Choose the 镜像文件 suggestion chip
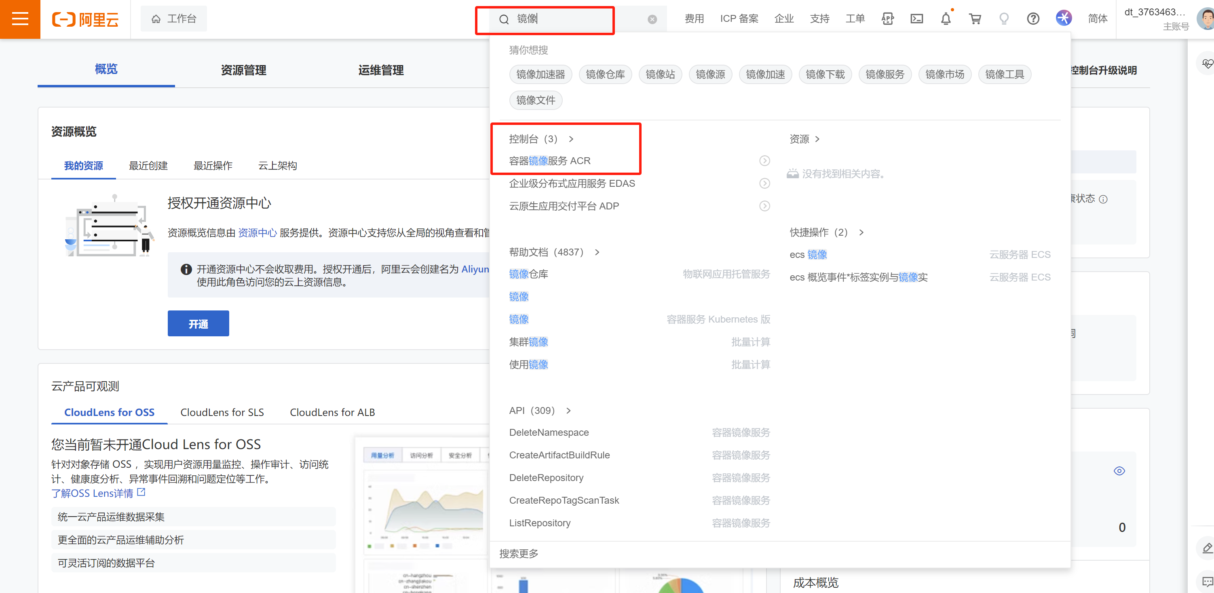This screenshot has height=593, width=1214. (x=536, y=100)
